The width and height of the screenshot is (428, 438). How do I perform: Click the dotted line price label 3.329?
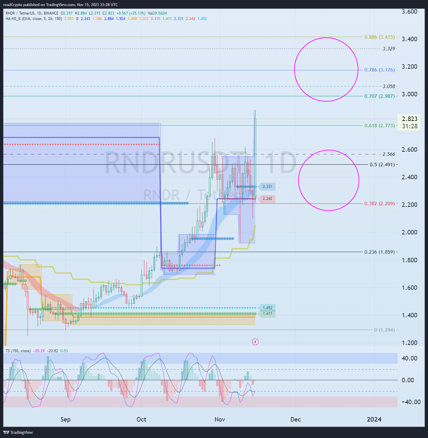[389, 49]
